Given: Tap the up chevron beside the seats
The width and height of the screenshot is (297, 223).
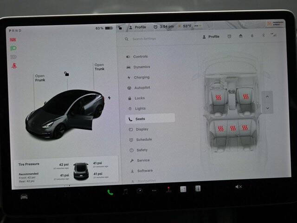Looking at the screenshot, I should (267, 97).
